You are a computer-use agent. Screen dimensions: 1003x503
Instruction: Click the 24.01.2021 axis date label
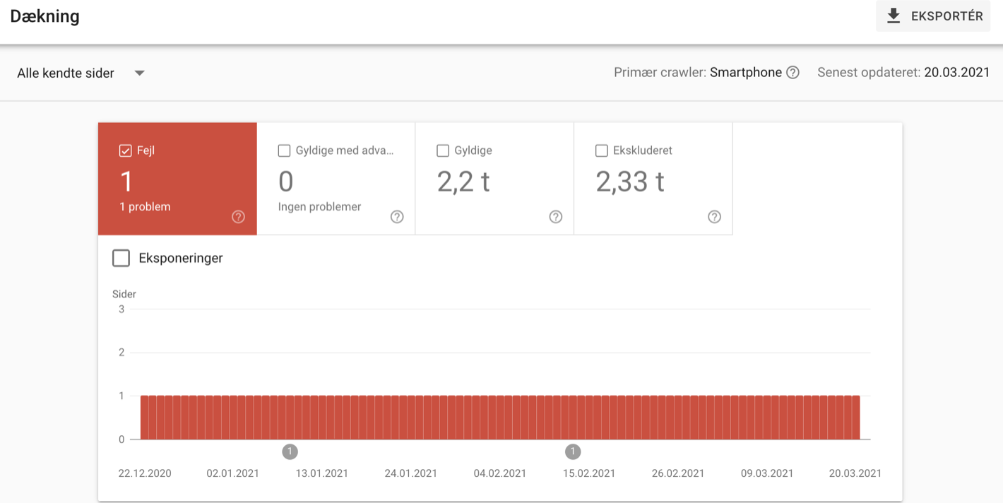coord(411,473)
